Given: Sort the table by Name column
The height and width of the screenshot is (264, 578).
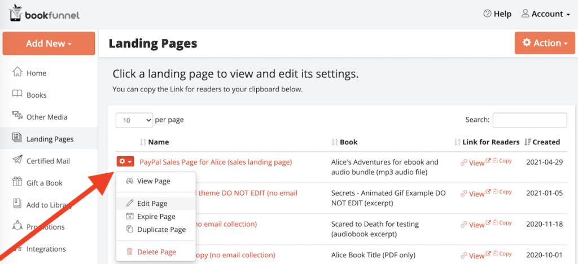Looking at the screenshot, I should [x=155, y=142].
